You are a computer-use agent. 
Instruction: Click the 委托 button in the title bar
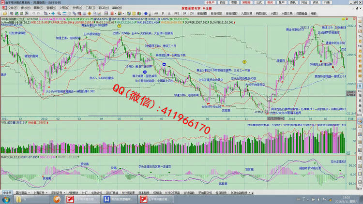coord(293,2)
